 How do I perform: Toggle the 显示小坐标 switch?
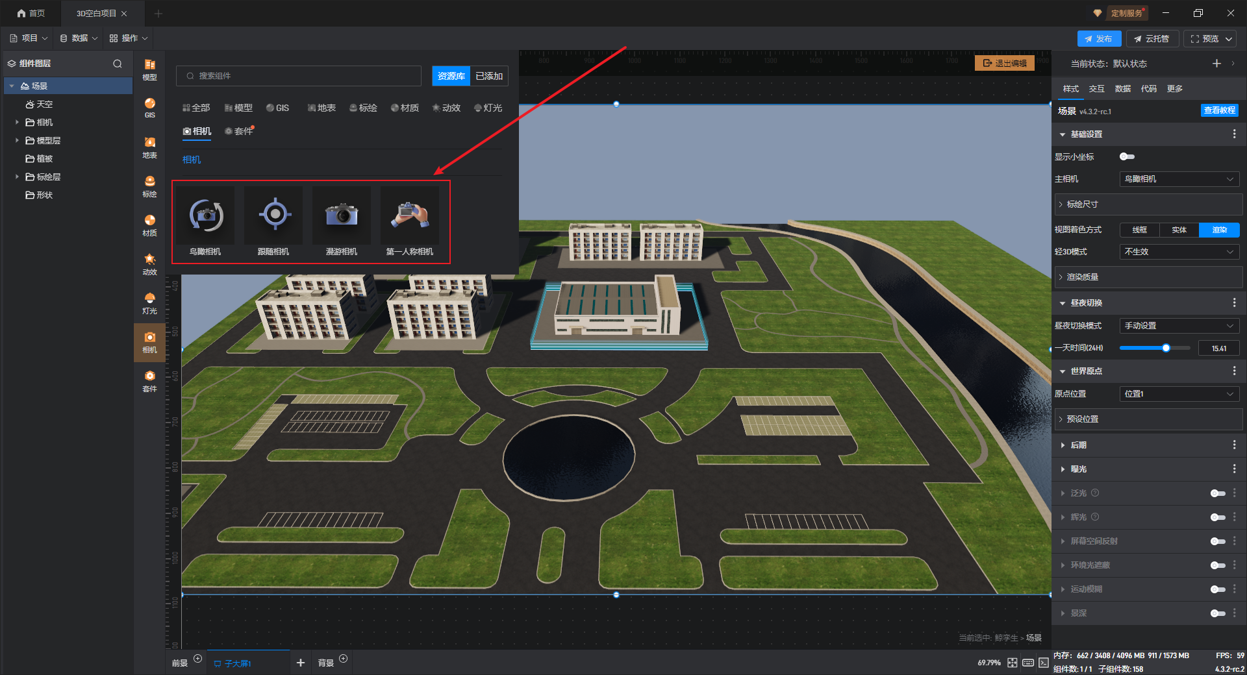1127,156
